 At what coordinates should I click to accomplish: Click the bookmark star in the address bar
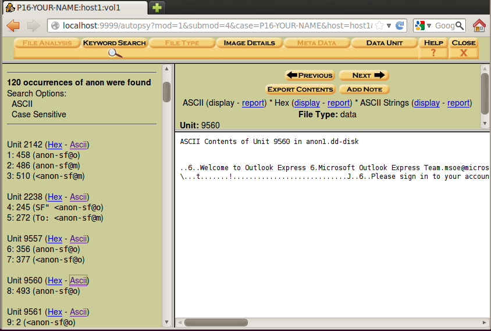tap(379, 26)
